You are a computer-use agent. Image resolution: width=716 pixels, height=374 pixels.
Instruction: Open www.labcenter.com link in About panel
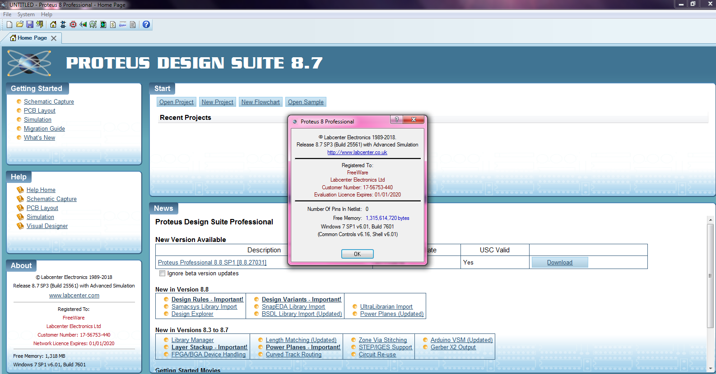[x=74, y=296]
